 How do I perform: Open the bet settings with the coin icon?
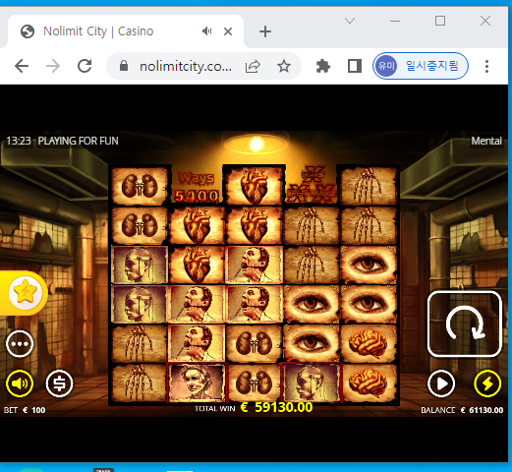[59, 383]
